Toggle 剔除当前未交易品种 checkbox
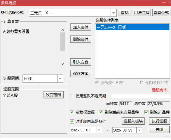Image resolution: width=171 pixels, height=140 pixels. [x=101, y=112]
